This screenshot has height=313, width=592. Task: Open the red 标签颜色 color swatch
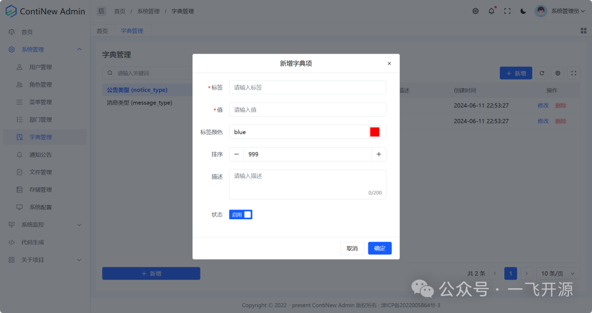[374, 132]
